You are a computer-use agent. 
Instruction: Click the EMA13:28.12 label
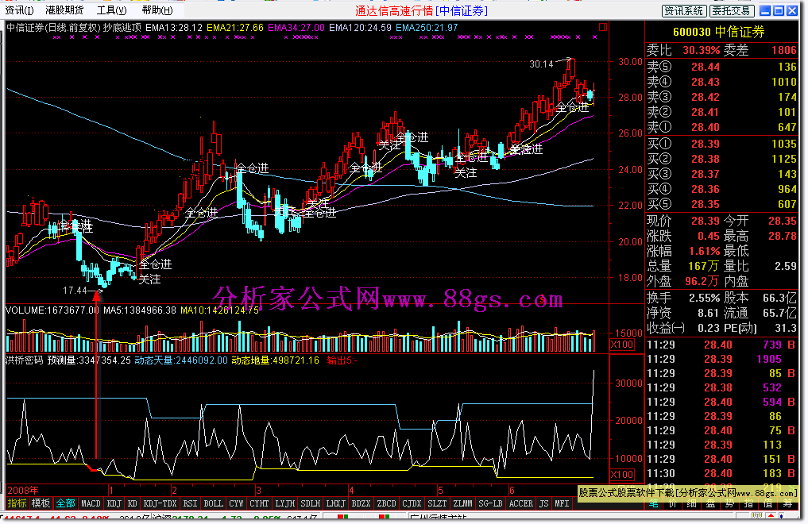[174, 27]
